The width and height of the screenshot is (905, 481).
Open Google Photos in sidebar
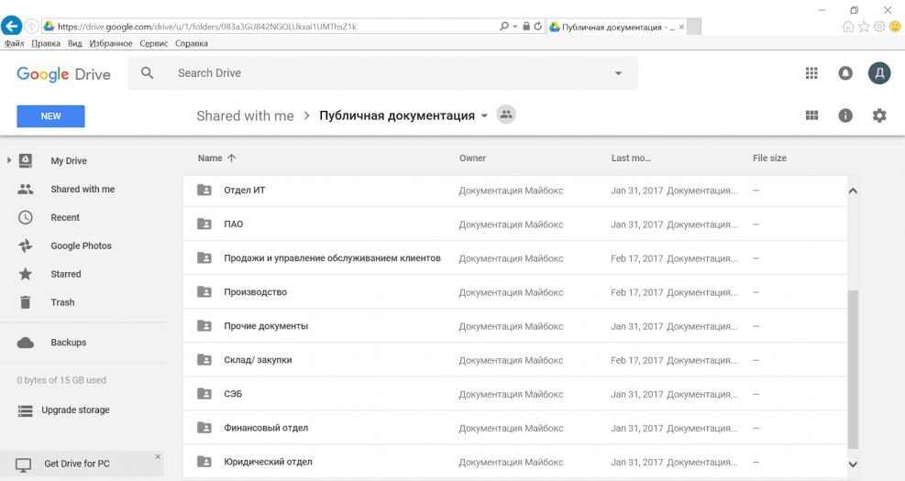81,246
